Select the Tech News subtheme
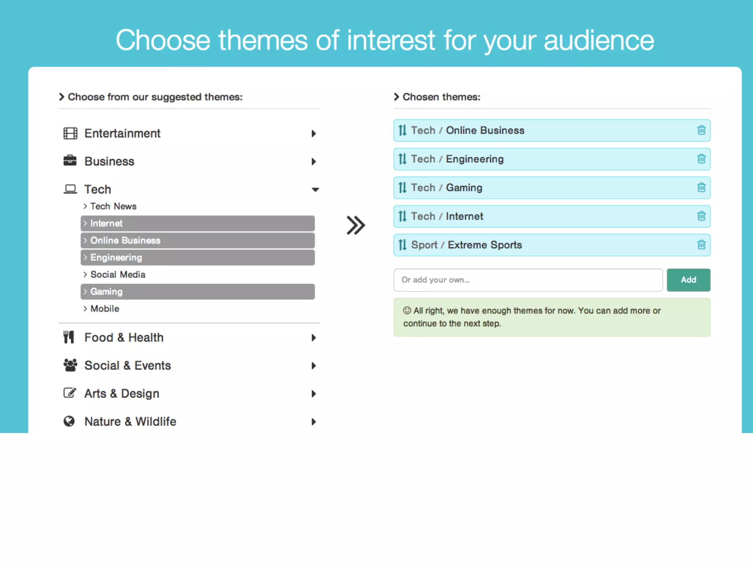The width and height of the screenshot is (753, 564). 113,206
